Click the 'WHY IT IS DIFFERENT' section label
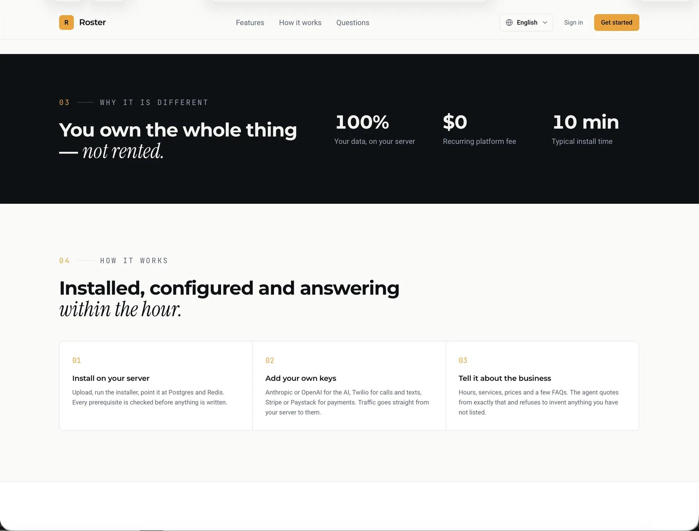 pos(154,103)
